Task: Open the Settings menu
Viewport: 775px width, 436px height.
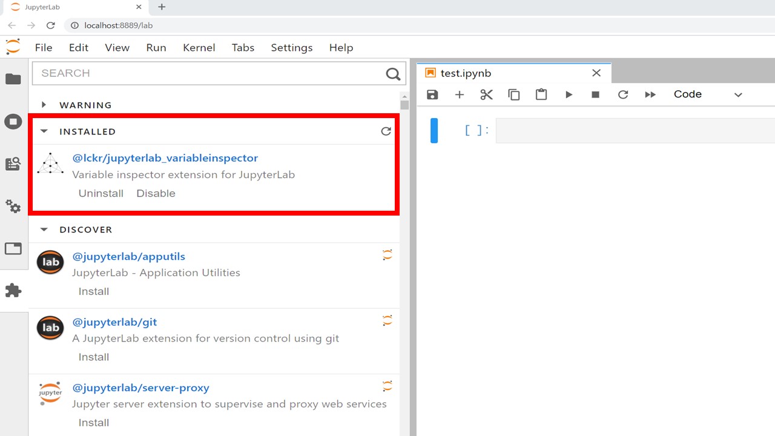Action: (292, 48)
